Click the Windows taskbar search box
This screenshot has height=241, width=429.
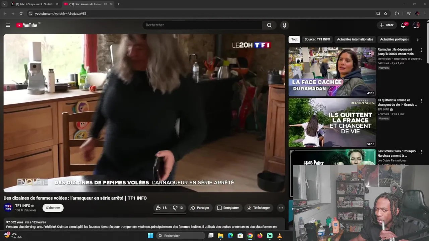(x=181, y=236)
